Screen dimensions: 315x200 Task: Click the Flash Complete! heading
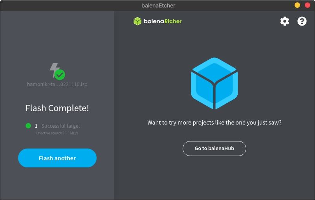tap(57, 108)
